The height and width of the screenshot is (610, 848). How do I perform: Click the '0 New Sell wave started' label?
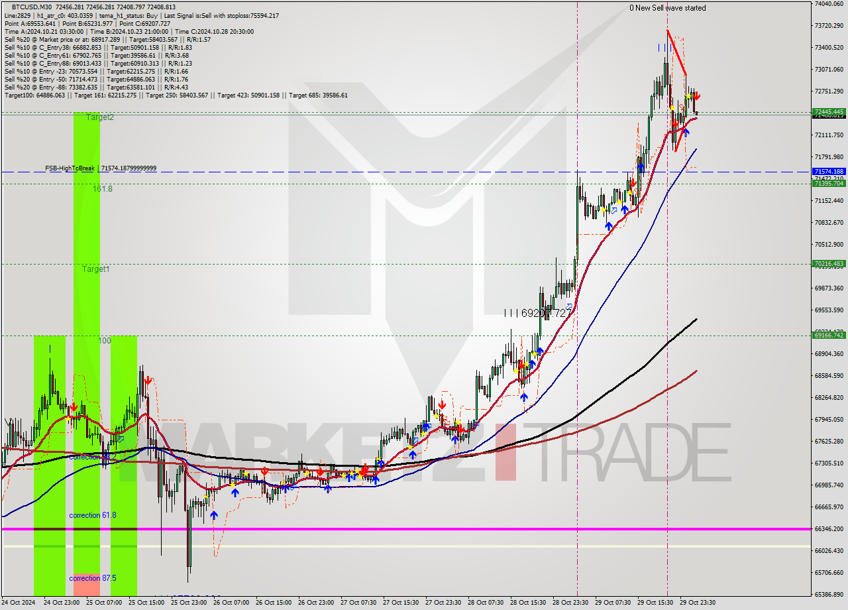coord(668,8)
